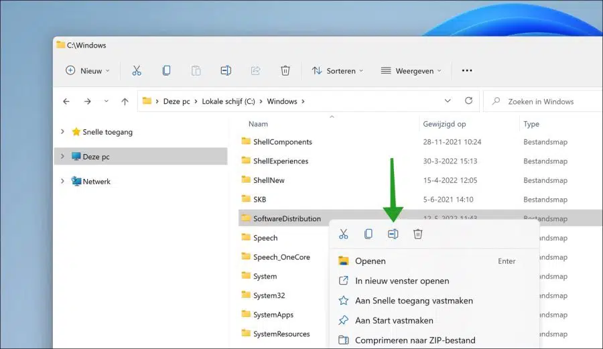The height and width of the screenshot is (349, 603).
Task: Click the SKB folder icon
Action: (x=246, y=199)
